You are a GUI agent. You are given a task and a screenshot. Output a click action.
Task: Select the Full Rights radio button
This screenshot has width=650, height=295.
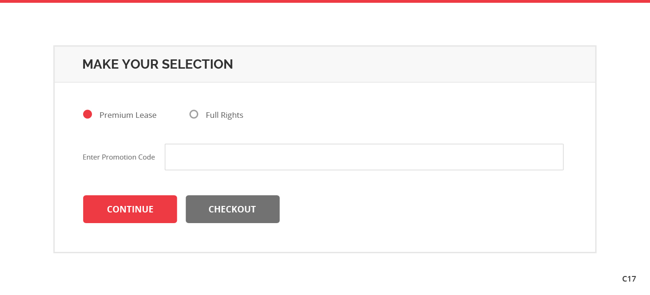pos(194,115)
